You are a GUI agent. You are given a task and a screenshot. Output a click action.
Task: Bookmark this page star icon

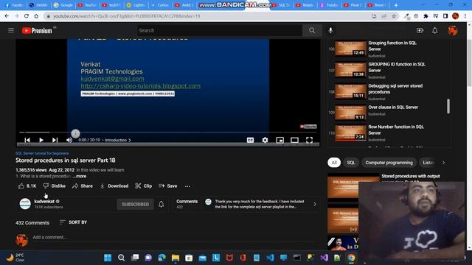394,16
